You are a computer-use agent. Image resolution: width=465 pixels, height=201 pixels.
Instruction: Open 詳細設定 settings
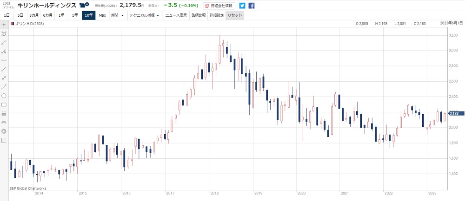(x=216, y=15)
